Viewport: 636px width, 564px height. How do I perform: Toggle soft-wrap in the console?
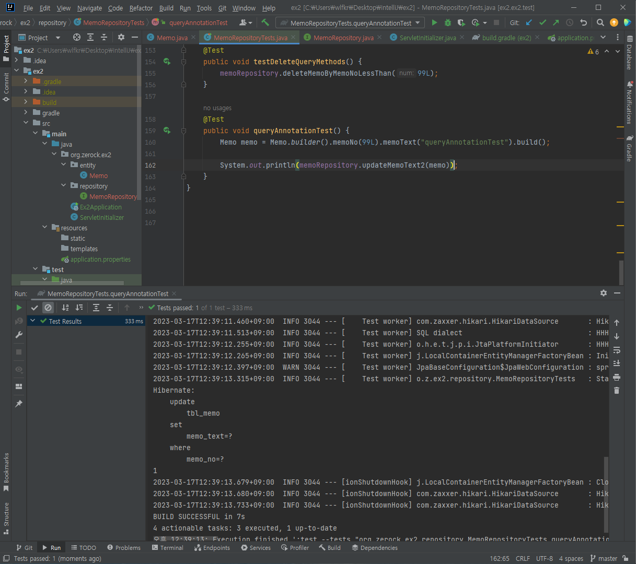pos(617,350)
